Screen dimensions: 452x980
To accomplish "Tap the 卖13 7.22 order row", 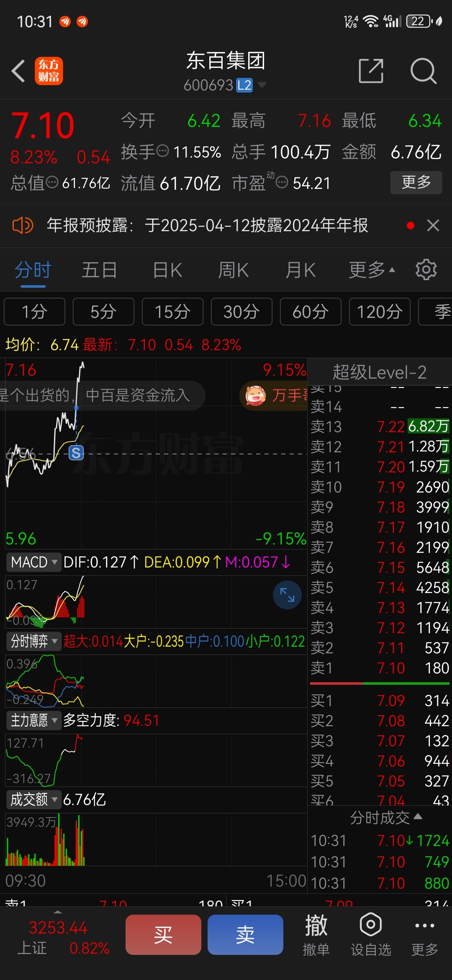I will (380, 427).
